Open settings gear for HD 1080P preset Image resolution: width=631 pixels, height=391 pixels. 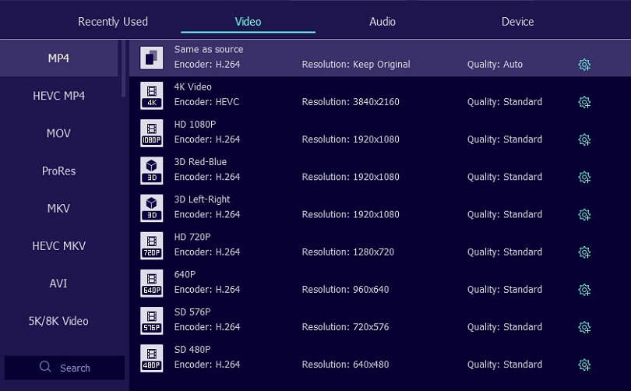point(584,139)
